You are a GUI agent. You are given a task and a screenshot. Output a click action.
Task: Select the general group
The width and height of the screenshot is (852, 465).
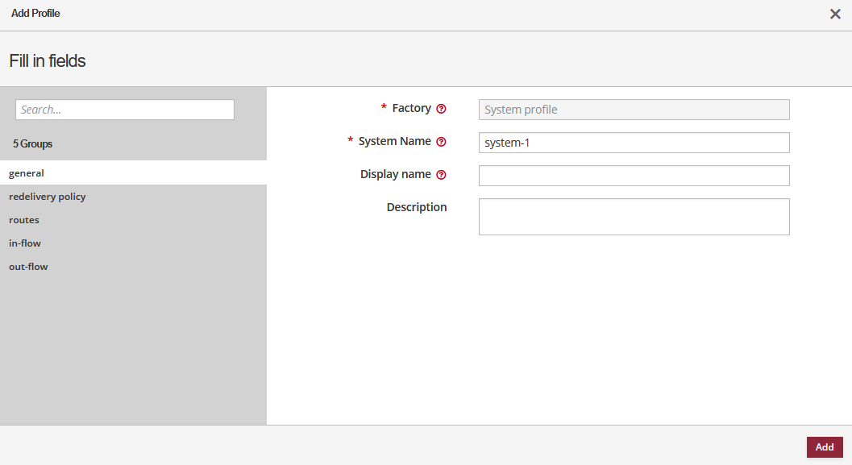(26, 172)
